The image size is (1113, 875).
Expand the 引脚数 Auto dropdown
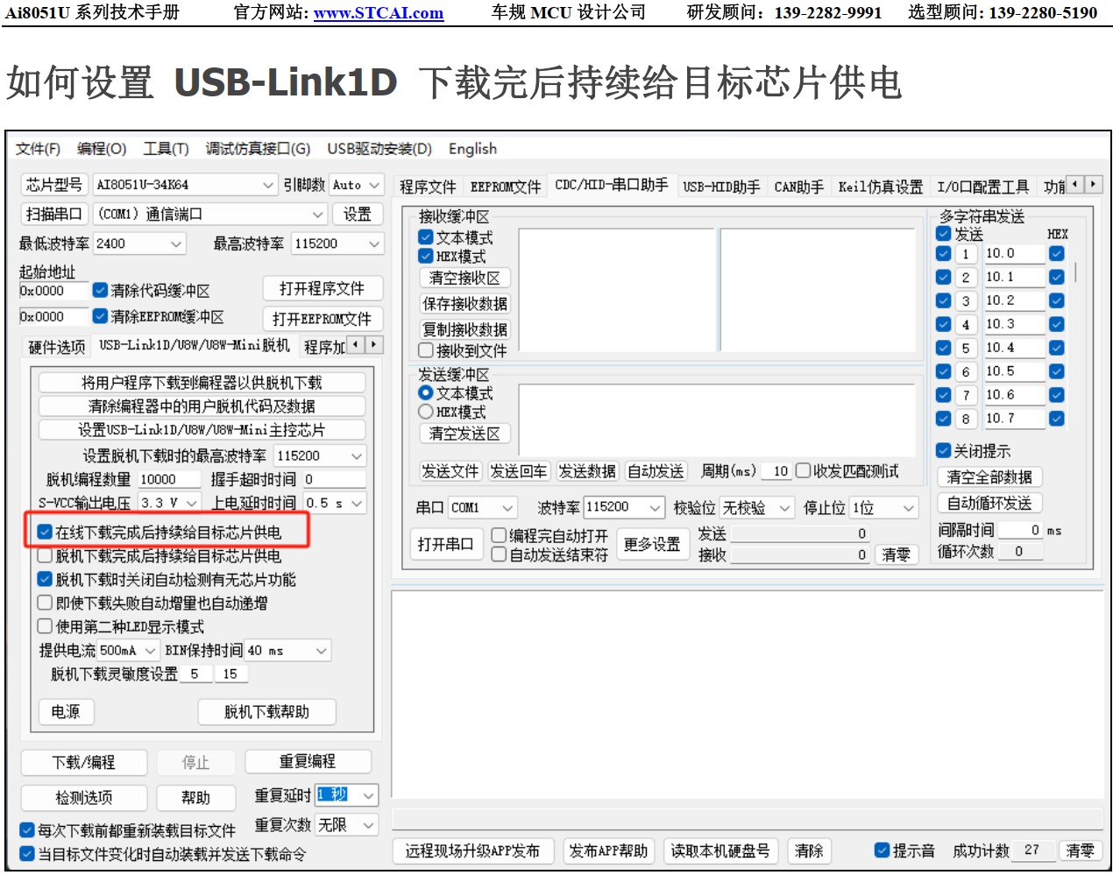tap(374, 185)
